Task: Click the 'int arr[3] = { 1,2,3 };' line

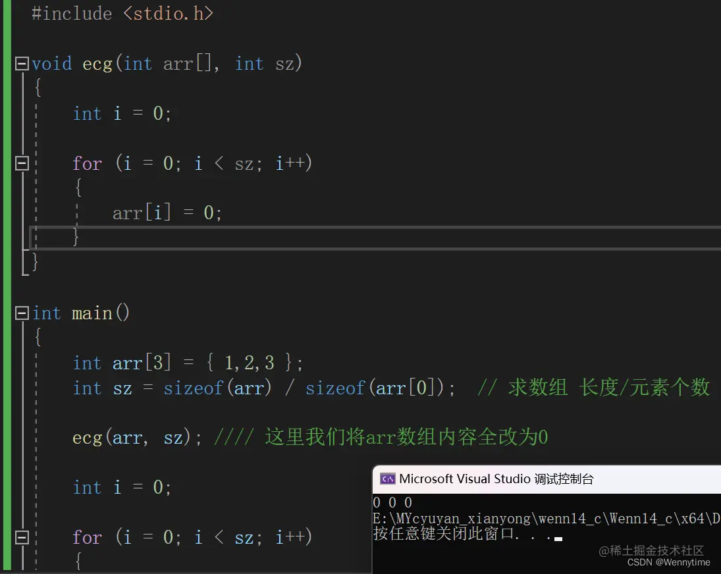Action: click(188, 363)
